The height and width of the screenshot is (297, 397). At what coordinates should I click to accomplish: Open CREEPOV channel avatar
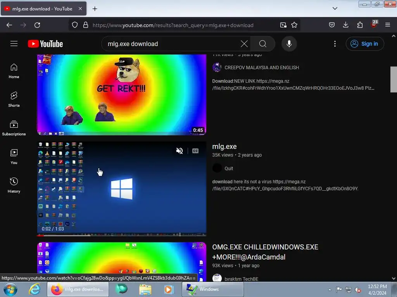[x=217, y=67]
